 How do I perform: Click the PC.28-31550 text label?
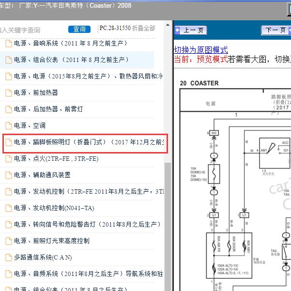point(115,28)
